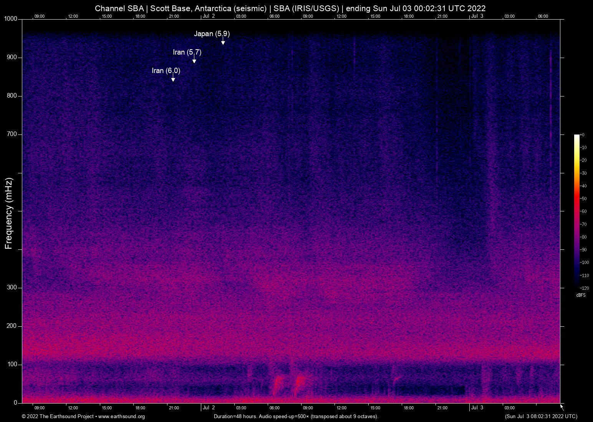Click the "Japan (5.9)" earthquake label

click(x=212, y=34)
